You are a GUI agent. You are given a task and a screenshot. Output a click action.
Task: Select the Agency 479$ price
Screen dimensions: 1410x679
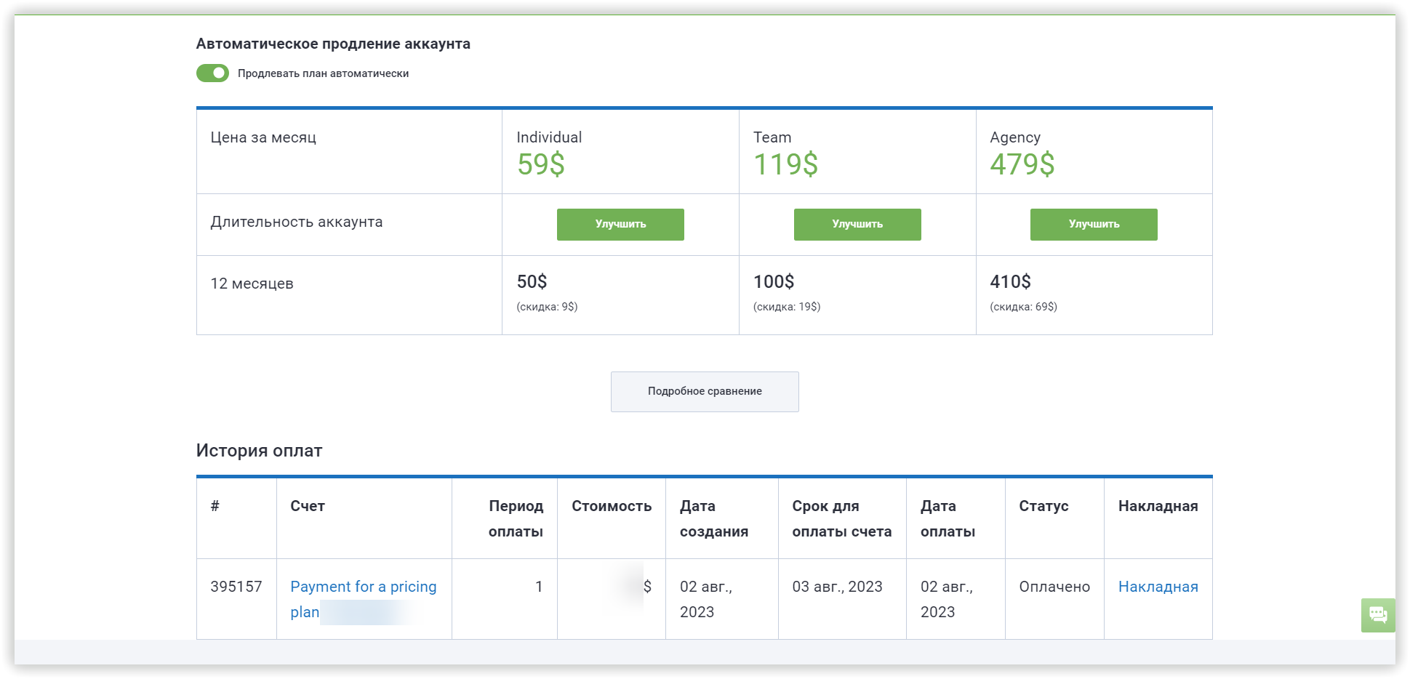pyautogui.click(x=1022, y=164)
